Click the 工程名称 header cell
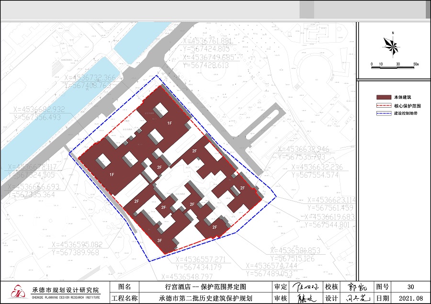The width and height of the screenshot is (431, 304). tap(125, 298)
